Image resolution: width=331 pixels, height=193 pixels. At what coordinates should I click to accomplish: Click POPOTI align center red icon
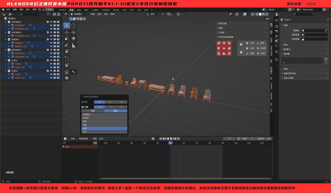tap(224, 48)
